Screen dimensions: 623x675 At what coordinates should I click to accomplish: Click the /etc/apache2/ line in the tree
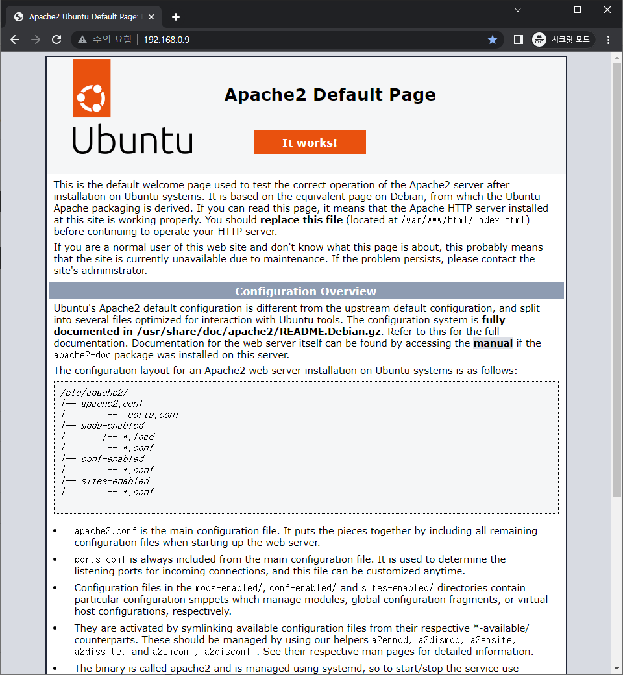pos(94,393)
